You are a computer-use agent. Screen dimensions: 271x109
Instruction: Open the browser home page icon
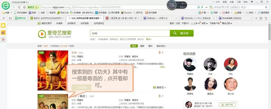pos(25,7)
